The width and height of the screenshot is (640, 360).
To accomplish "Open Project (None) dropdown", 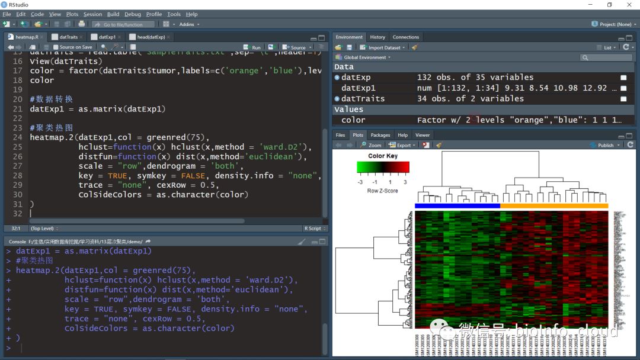I will [x=613, y=24].
